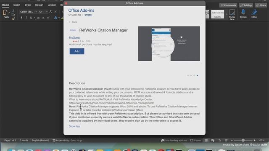Image resolution: width=269 pixels, height=151 pixels.
Task: Expand text effects dropdown arrow
Action: 59,18
